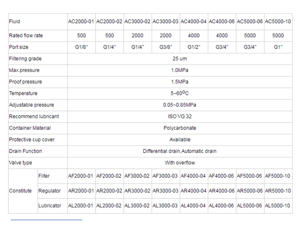
Task: Click the Constitute row group label
Action: pyautogui.click(x=20, y=191)
